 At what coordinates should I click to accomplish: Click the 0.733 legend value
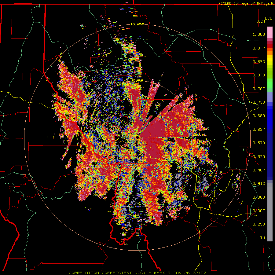click(259, 102)
